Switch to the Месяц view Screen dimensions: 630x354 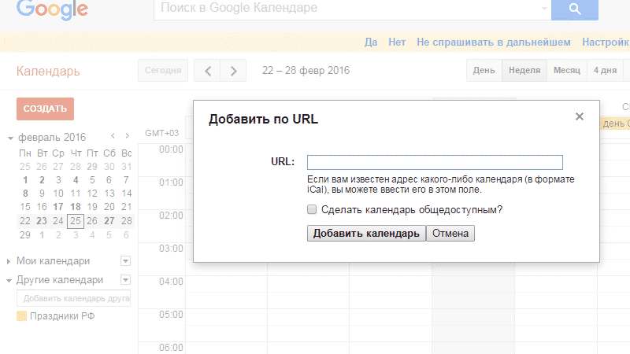coord(566,71)
